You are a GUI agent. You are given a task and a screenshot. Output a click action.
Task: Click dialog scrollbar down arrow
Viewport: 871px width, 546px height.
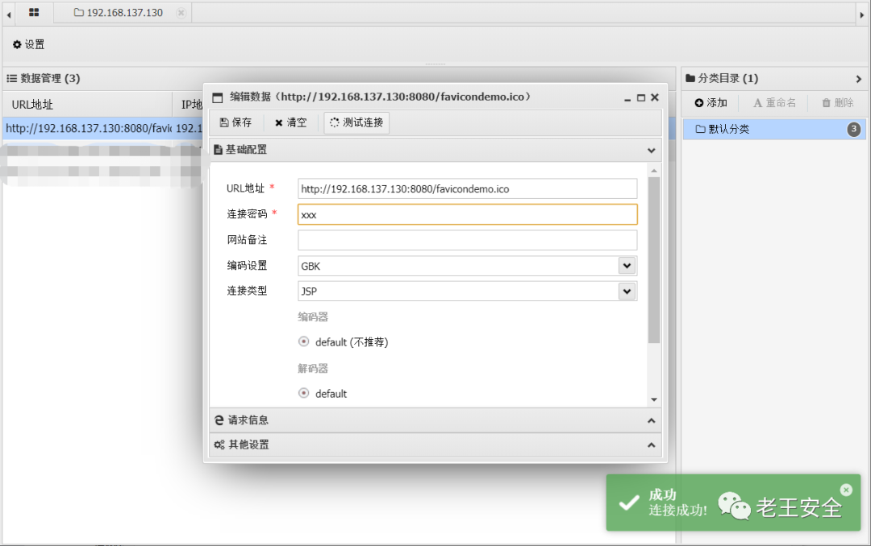(654, 399)
